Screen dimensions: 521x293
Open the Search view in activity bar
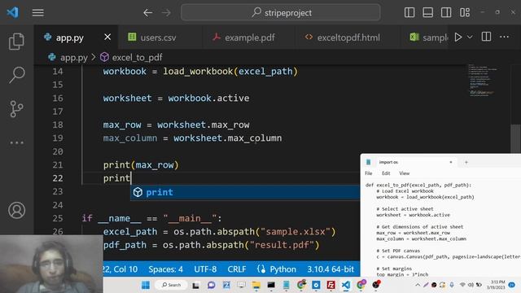16,75
